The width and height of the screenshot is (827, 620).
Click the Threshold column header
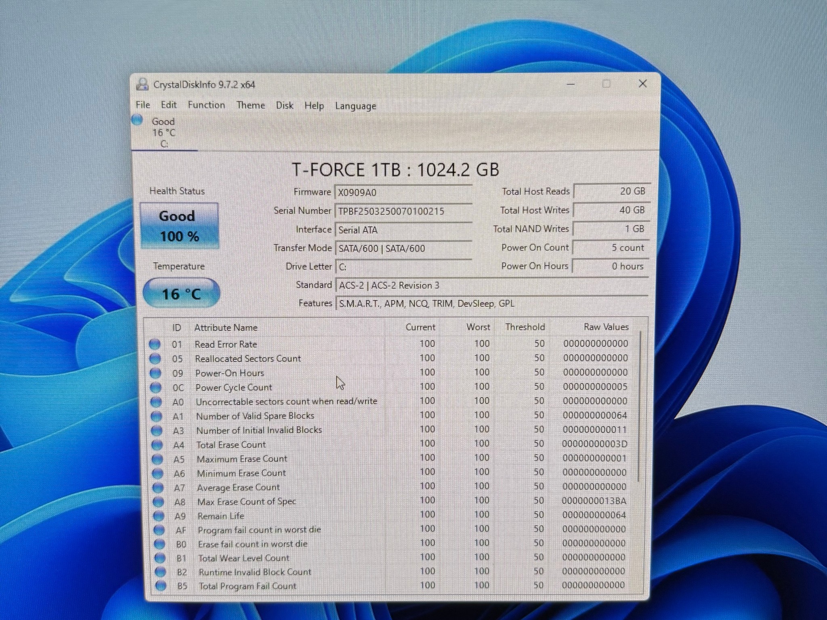pyautogui.click(x=525, y=327)
